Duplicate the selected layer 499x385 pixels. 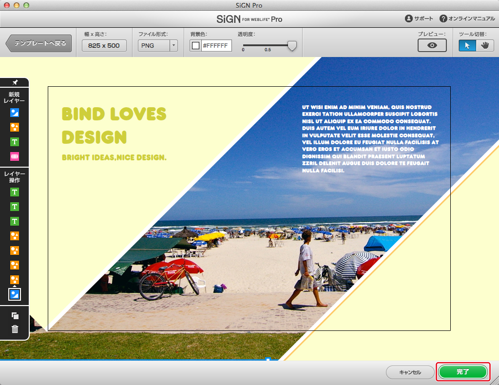pyautogui.click(x=15, y=316)
